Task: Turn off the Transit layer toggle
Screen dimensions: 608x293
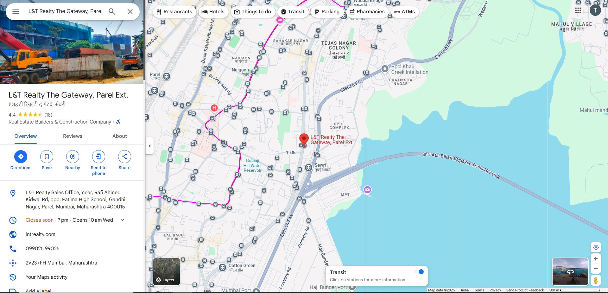Action: [419, 272]
